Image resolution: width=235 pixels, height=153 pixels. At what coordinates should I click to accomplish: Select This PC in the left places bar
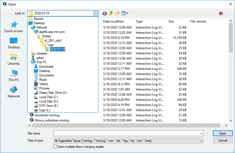[14, 76]
